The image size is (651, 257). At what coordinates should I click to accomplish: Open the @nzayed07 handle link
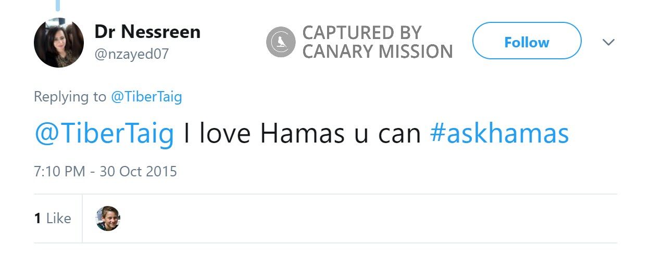tap(132, 54)
